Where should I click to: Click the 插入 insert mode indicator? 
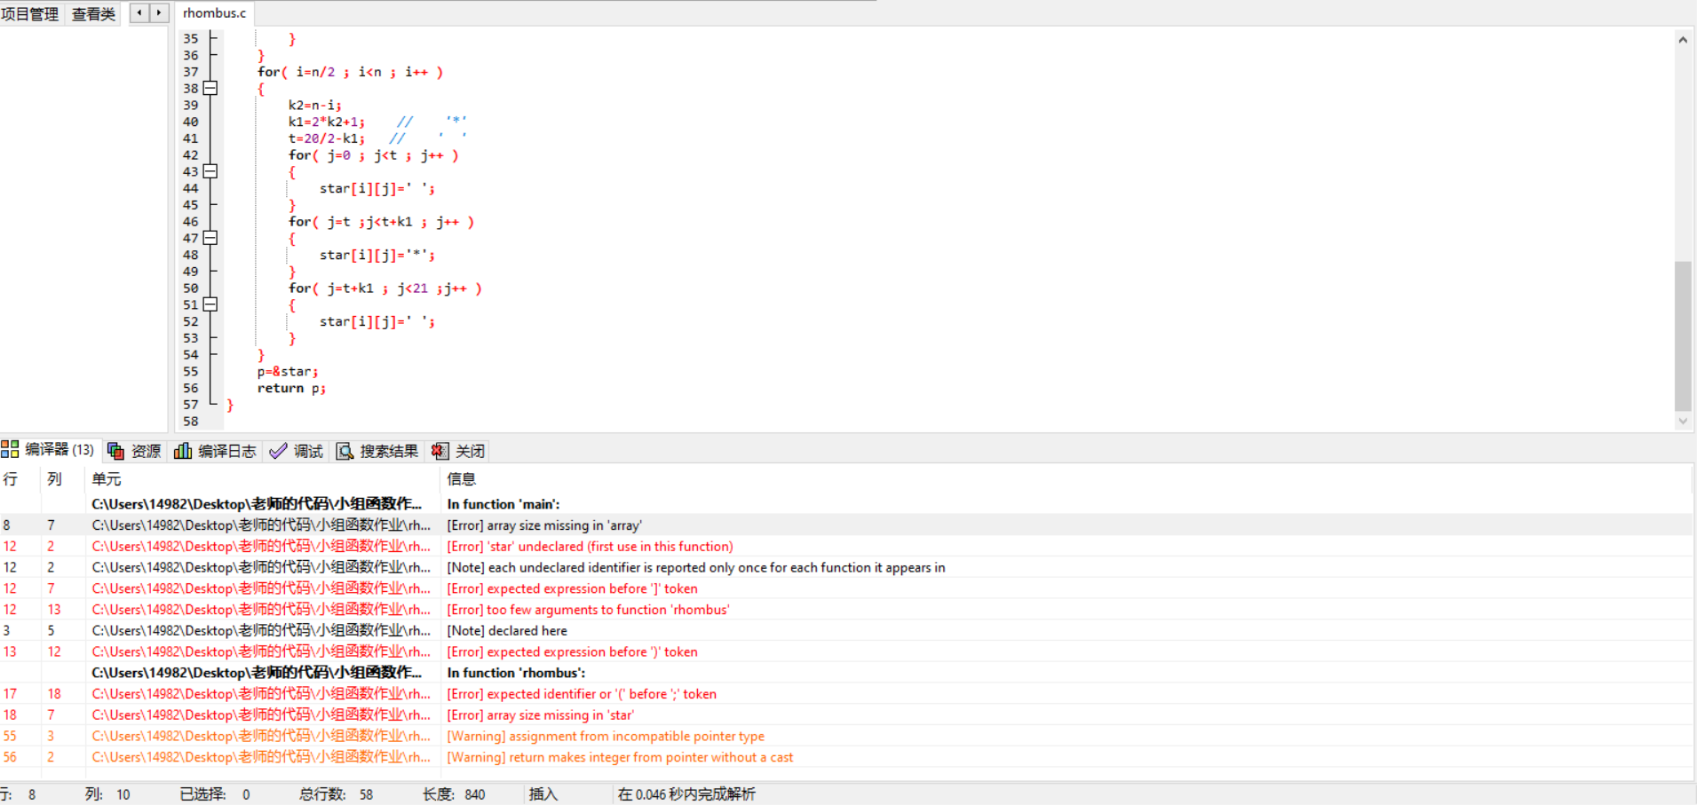tap(543, 794)
